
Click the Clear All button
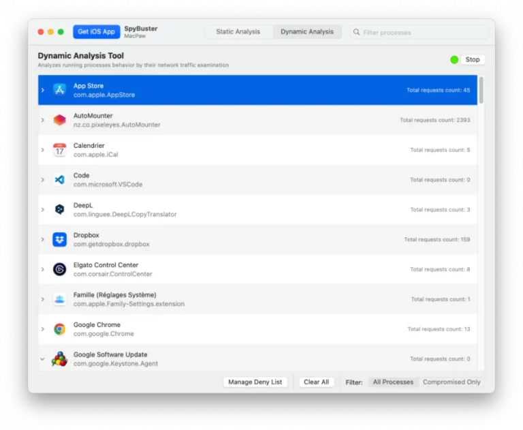[316, 382]
